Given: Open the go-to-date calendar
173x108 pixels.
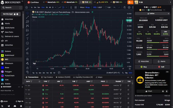Looking at the screenshot, I should (x=59, y=73).
